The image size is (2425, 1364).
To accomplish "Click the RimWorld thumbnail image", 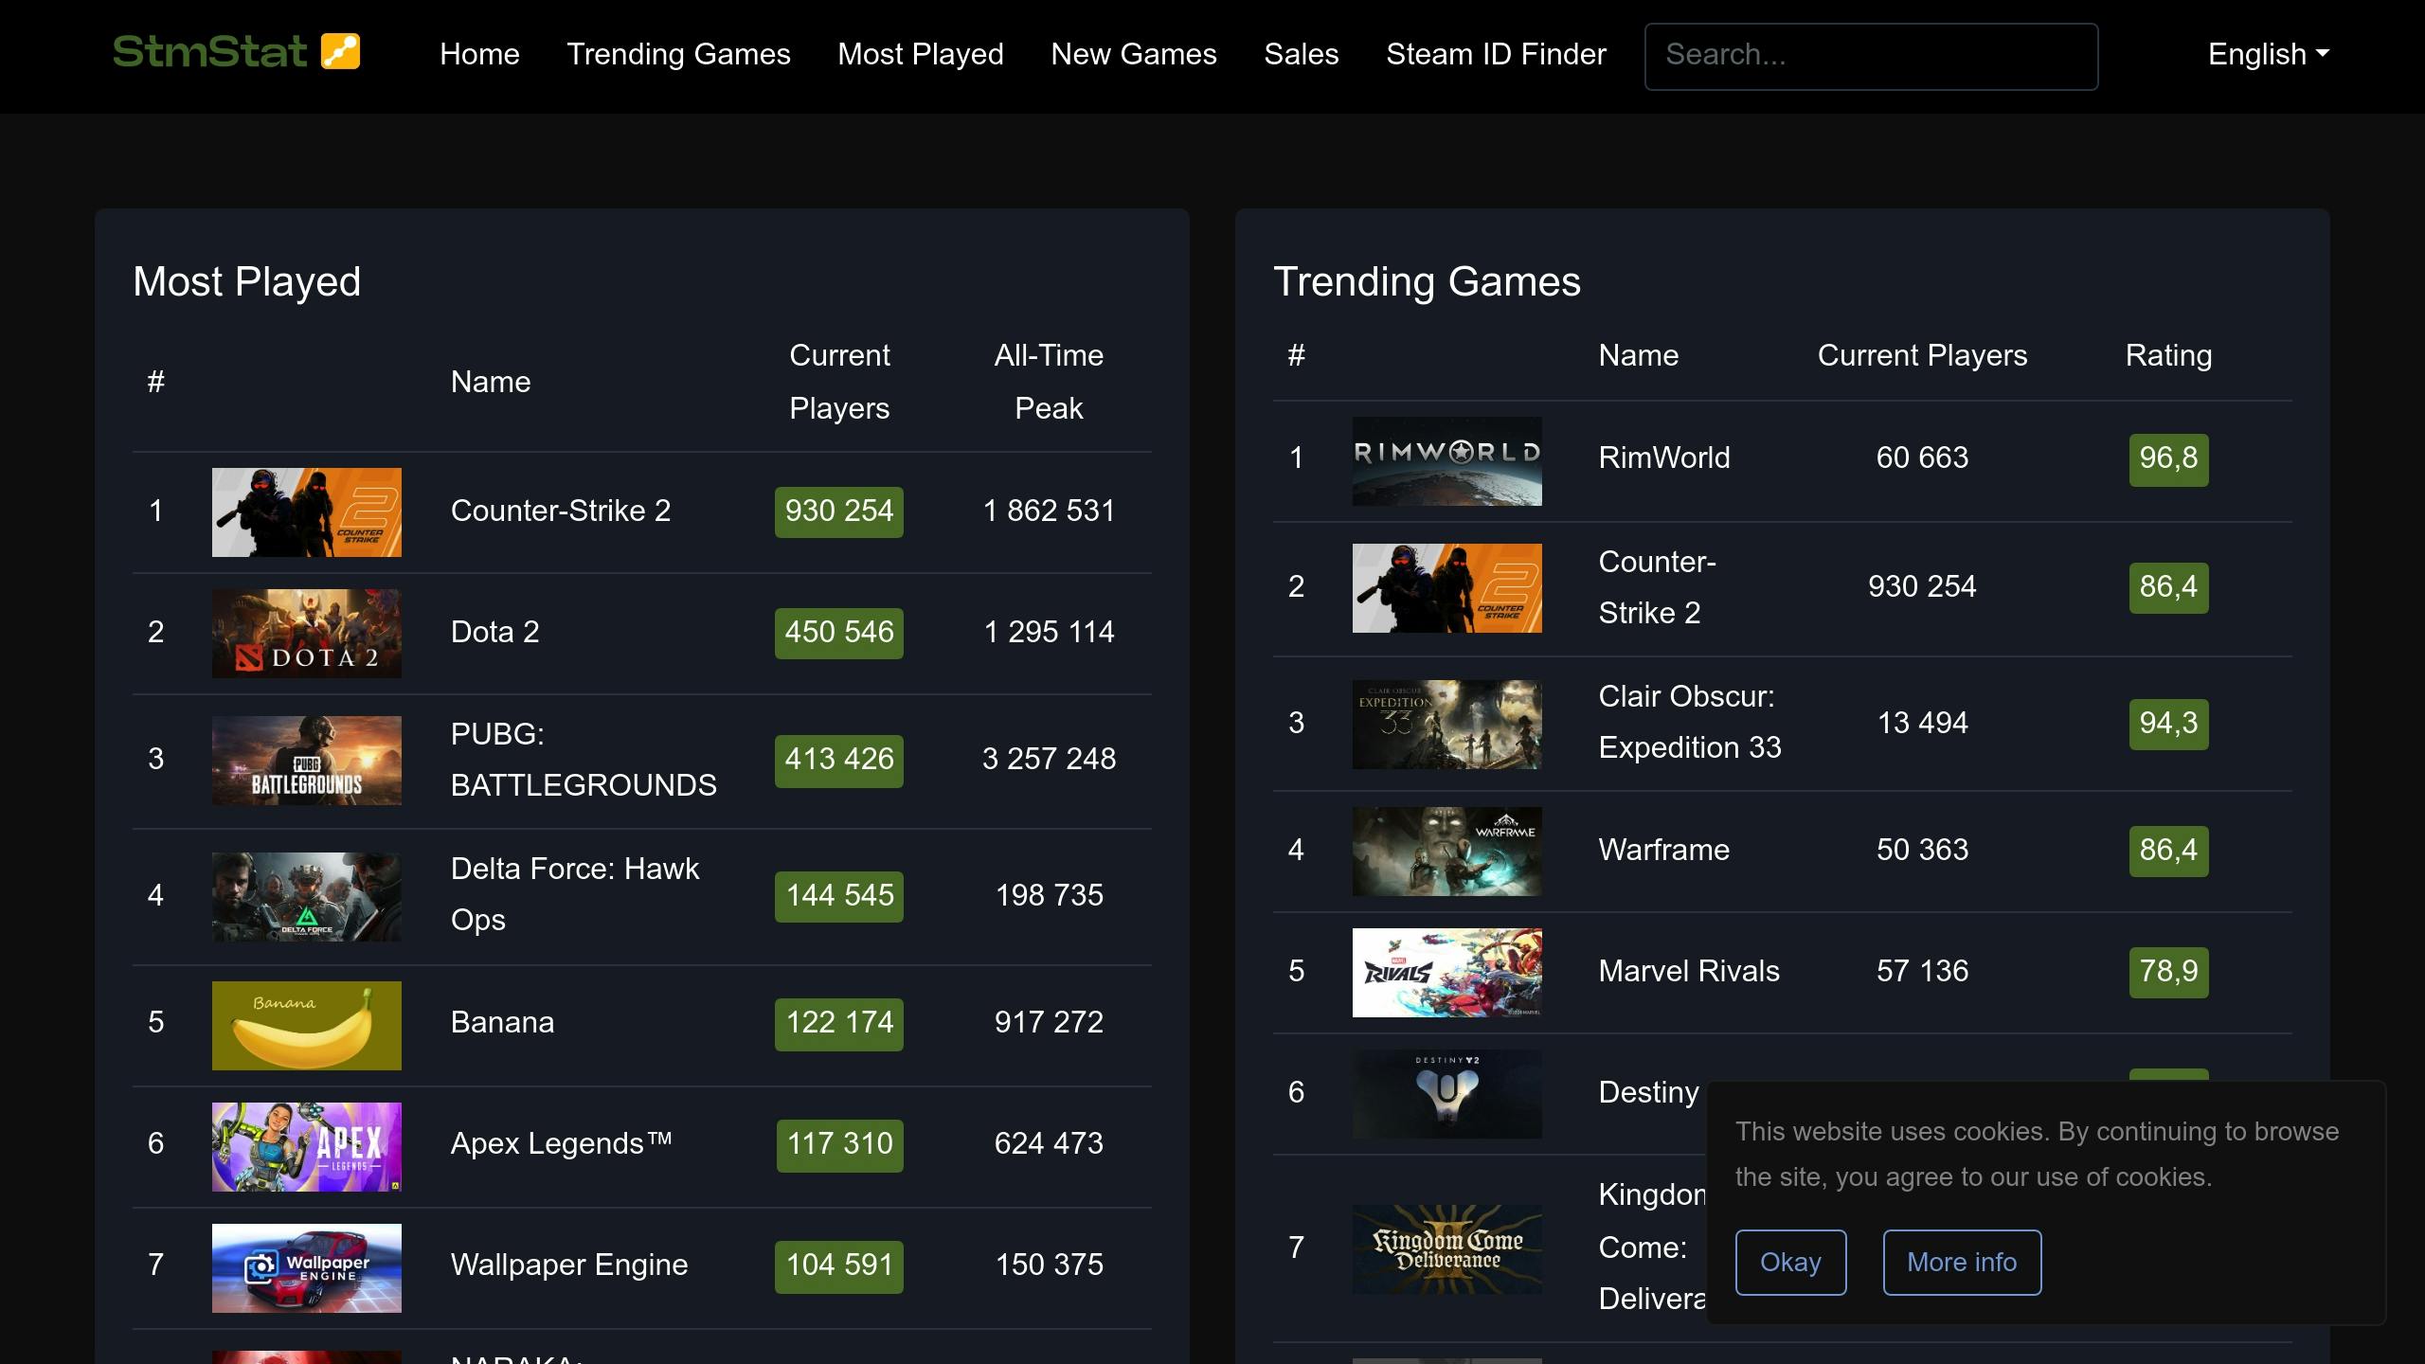I will point(1446,461).
